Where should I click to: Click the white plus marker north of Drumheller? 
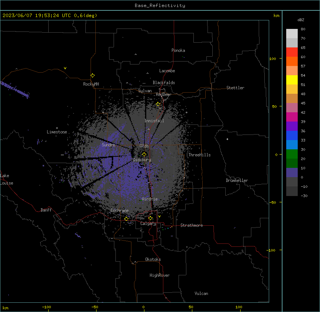click(x=227, y=139)
